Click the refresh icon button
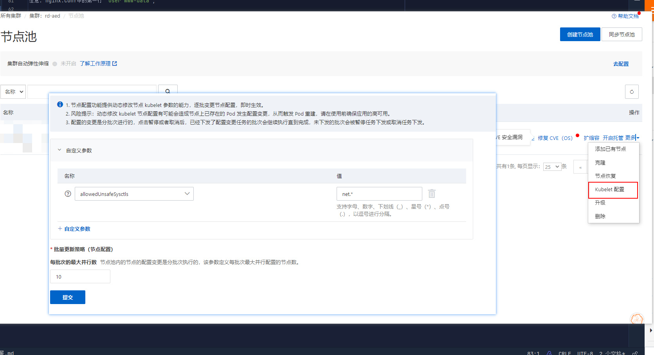Image resolution: width=654 pixels, height=355 pixels. (x=631, y=92)
